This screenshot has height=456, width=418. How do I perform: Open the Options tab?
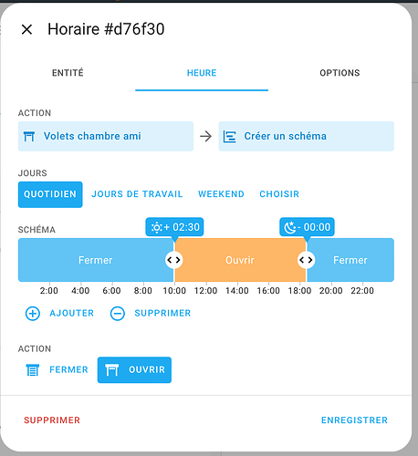(340, 73)
